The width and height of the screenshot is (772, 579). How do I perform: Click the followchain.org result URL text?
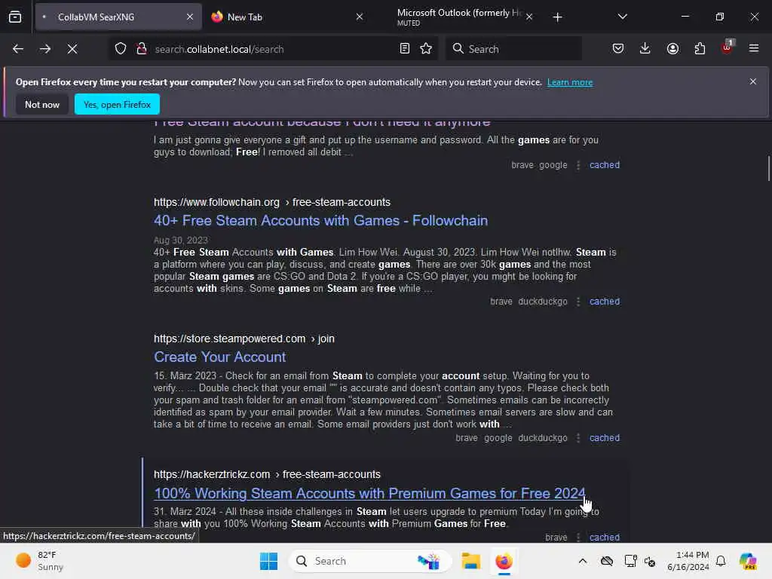pos(271,202)
